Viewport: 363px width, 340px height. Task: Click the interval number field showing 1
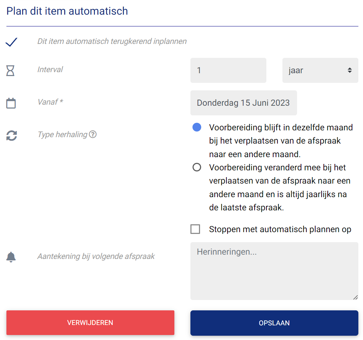click(x=228, y=70)
